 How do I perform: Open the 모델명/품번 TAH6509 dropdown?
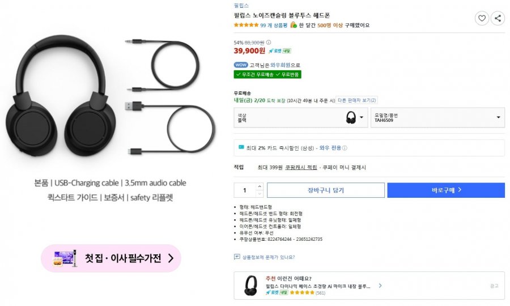[x=437, y=117]
